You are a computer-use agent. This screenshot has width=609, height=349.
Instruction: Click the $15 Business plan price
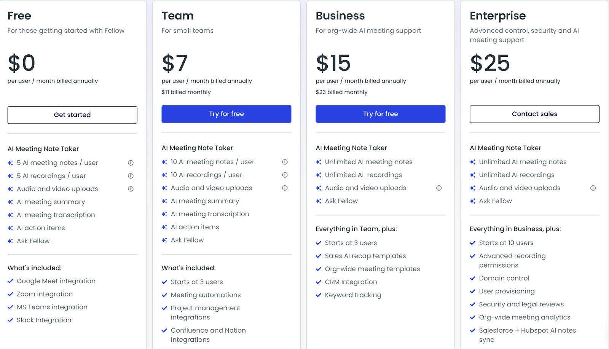point(333,63)
